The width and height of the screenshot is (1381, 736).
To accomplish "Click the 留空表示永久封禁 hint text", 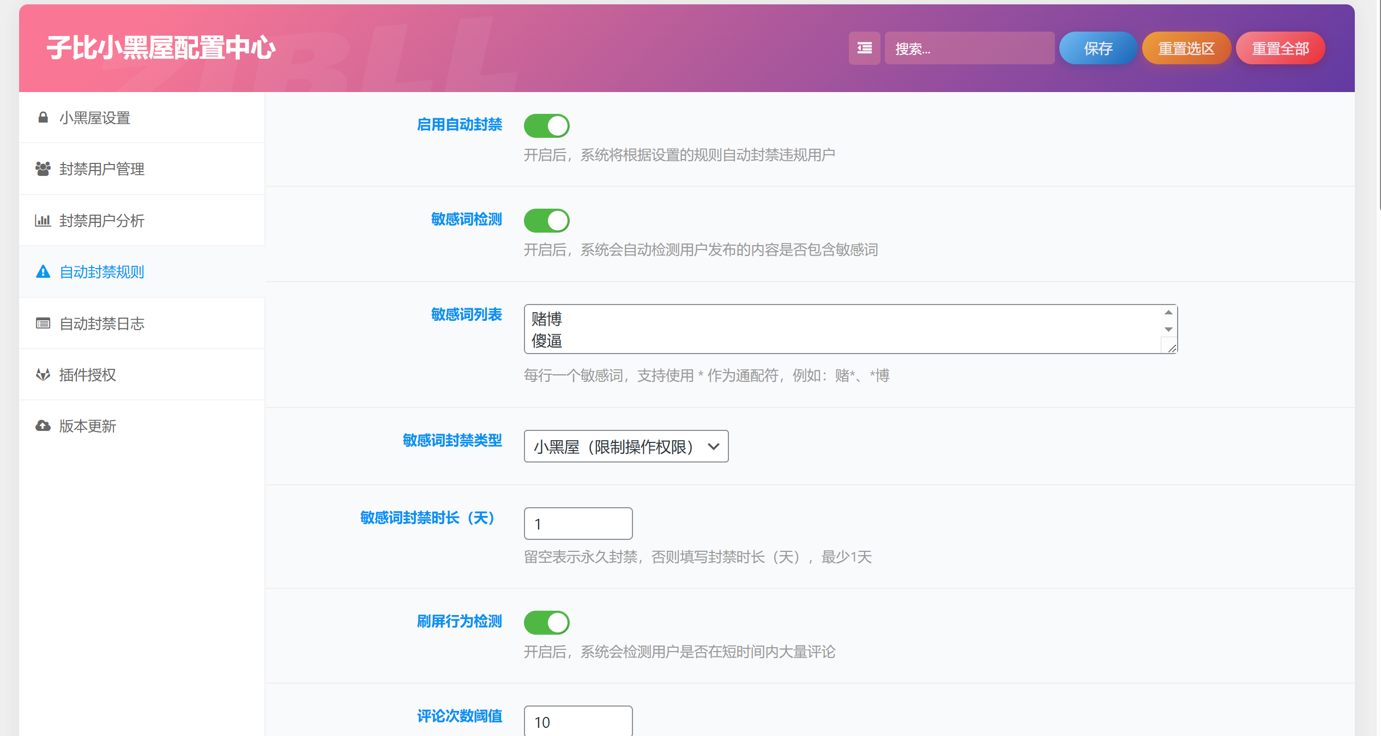I will [x=698, y=557].
